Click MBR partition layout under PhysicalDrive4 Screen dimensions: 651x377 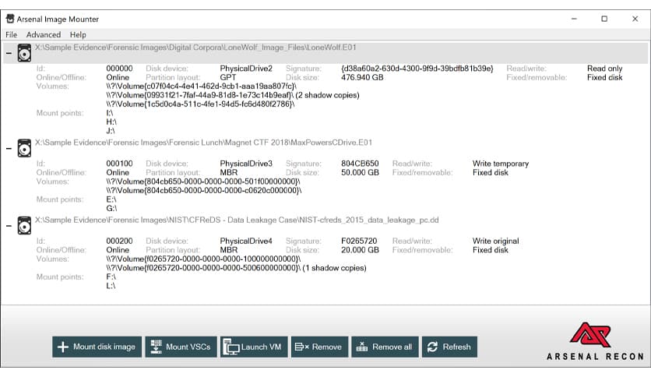229,250
